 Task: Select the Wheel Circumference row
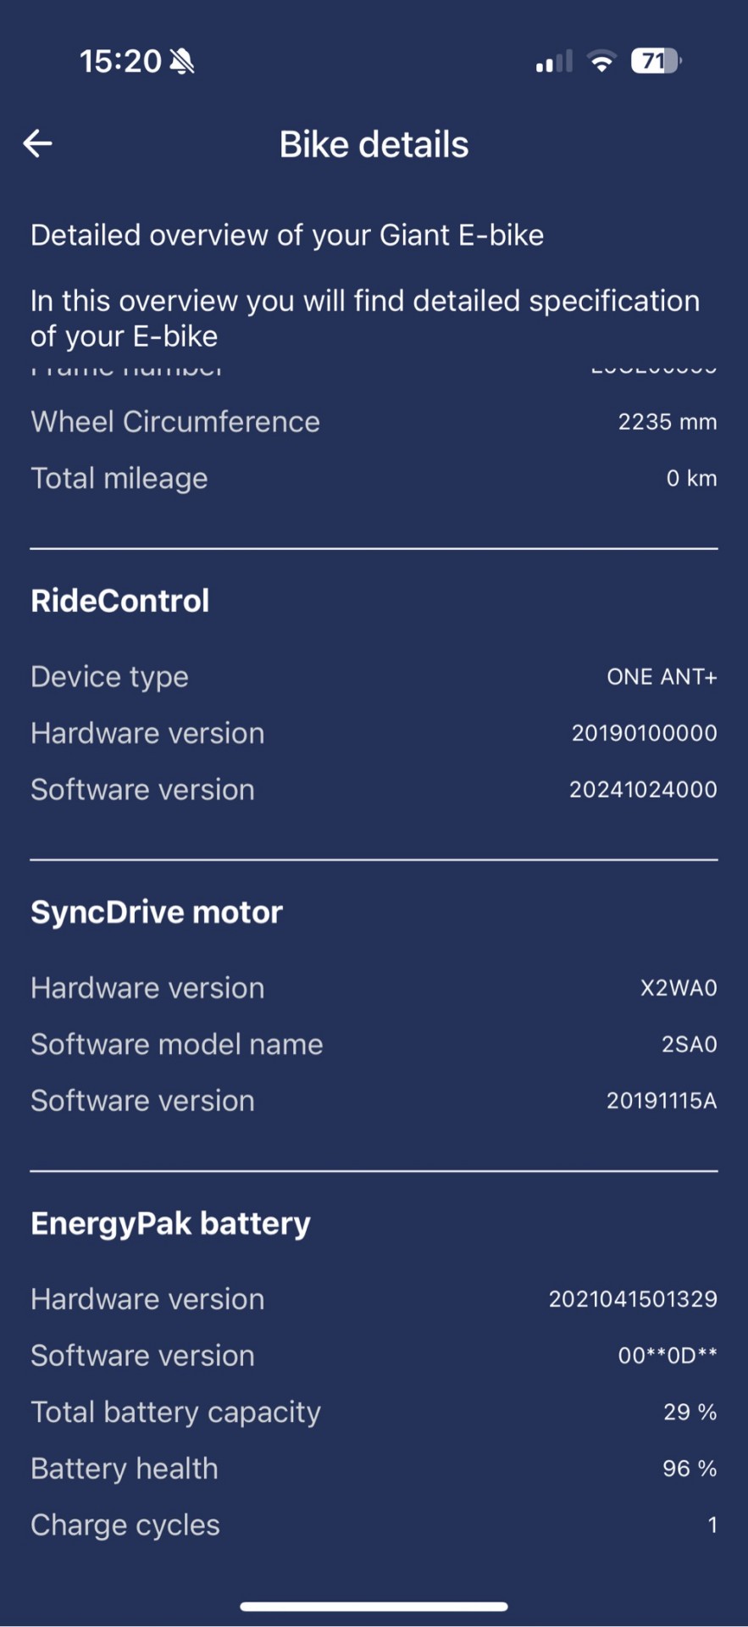tap(374, 422)
